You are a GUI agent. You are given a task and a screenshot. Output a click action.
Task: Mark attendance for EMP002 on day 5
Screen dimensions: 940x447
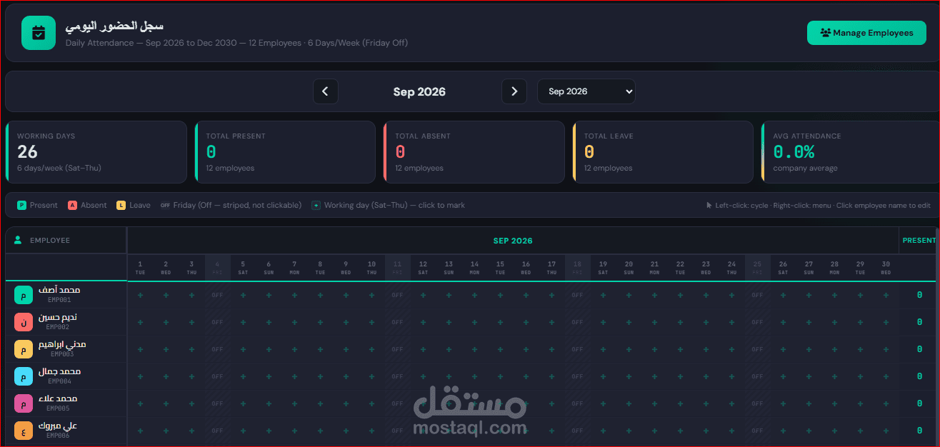click(243, 322)
